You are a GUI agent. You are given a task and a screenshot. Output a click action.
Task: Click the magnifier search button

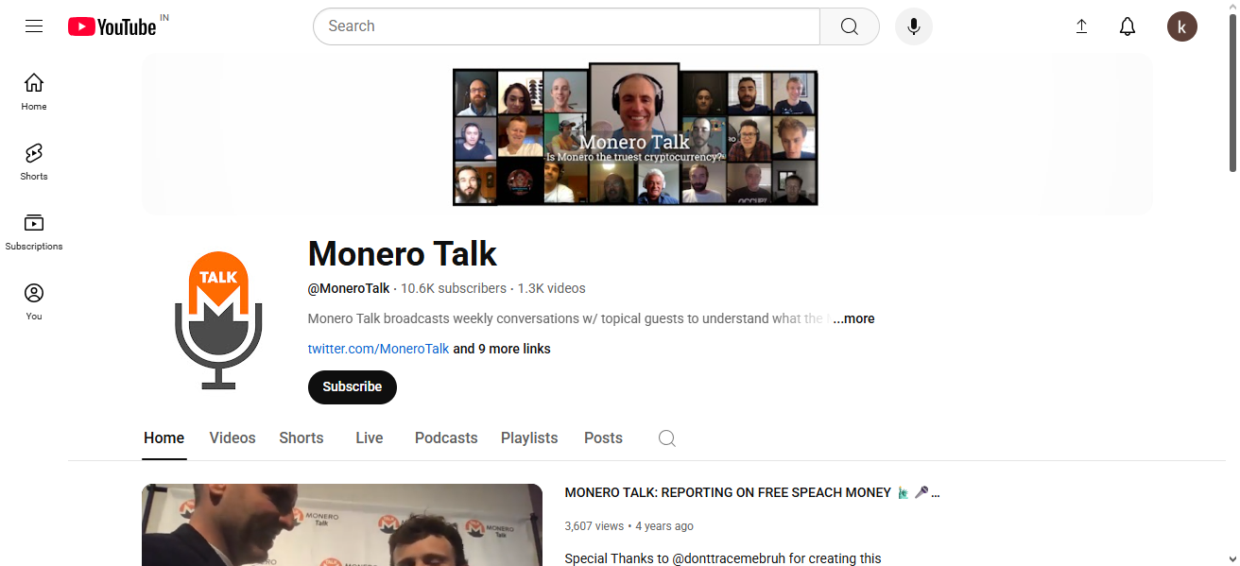pos(849,26)
